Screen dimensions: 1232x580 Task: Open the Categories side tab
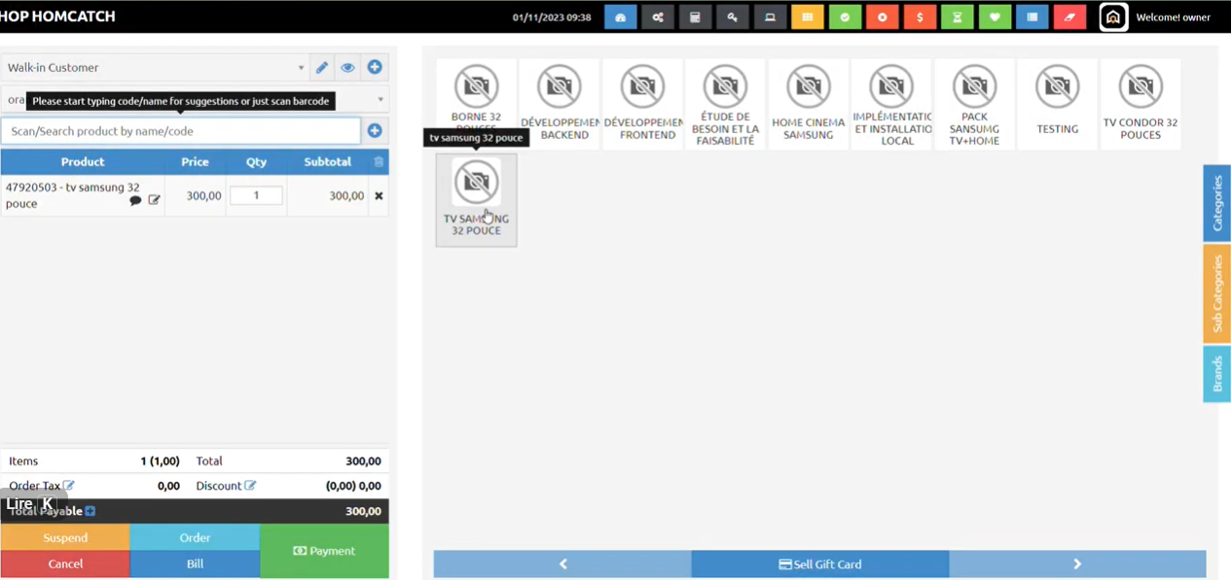1216,203
